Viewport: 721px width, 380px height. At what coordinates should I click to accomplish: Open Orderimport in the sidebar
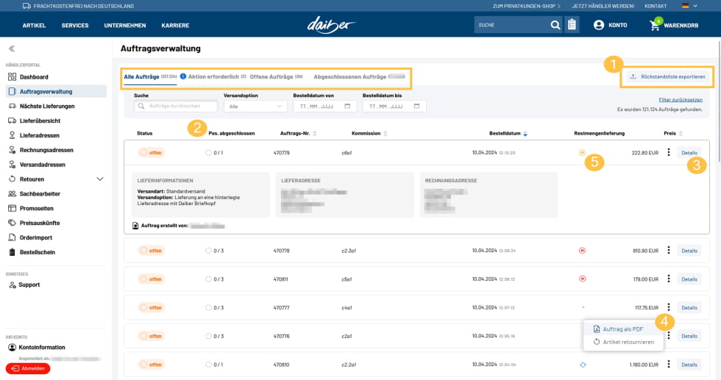30,237
